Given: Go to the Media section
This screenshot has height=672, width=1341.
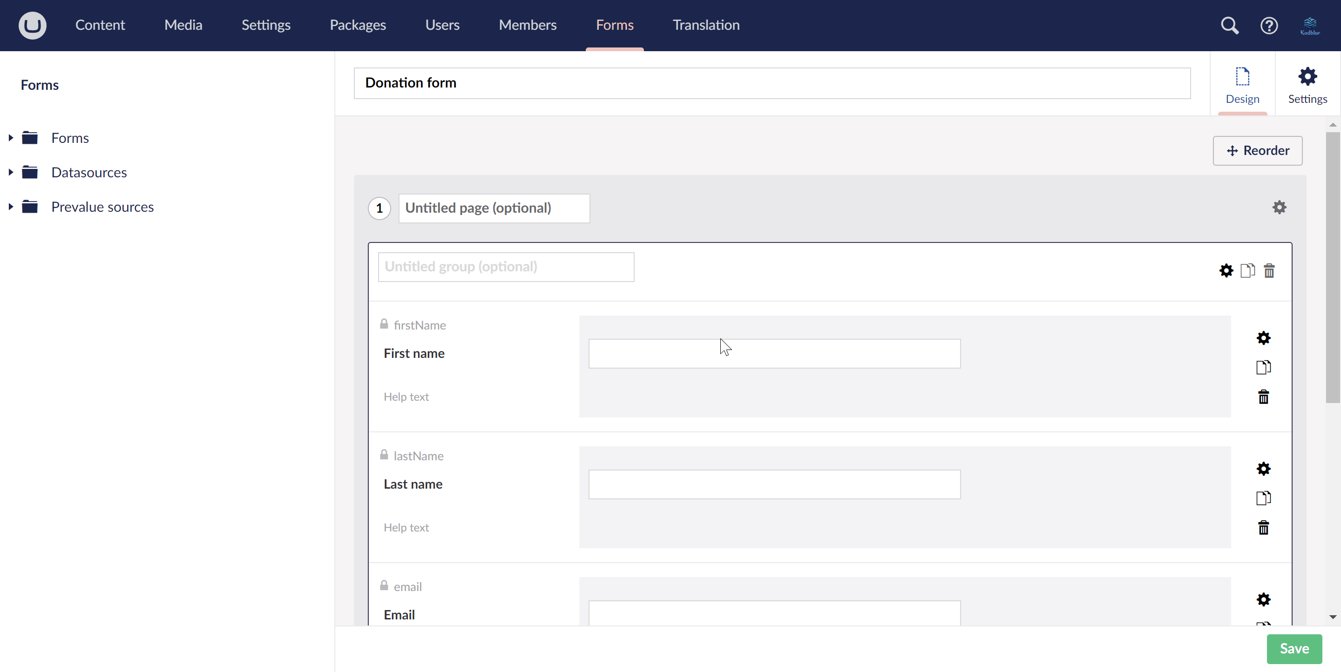Looking at the screenshot, I should coord(183,25).
